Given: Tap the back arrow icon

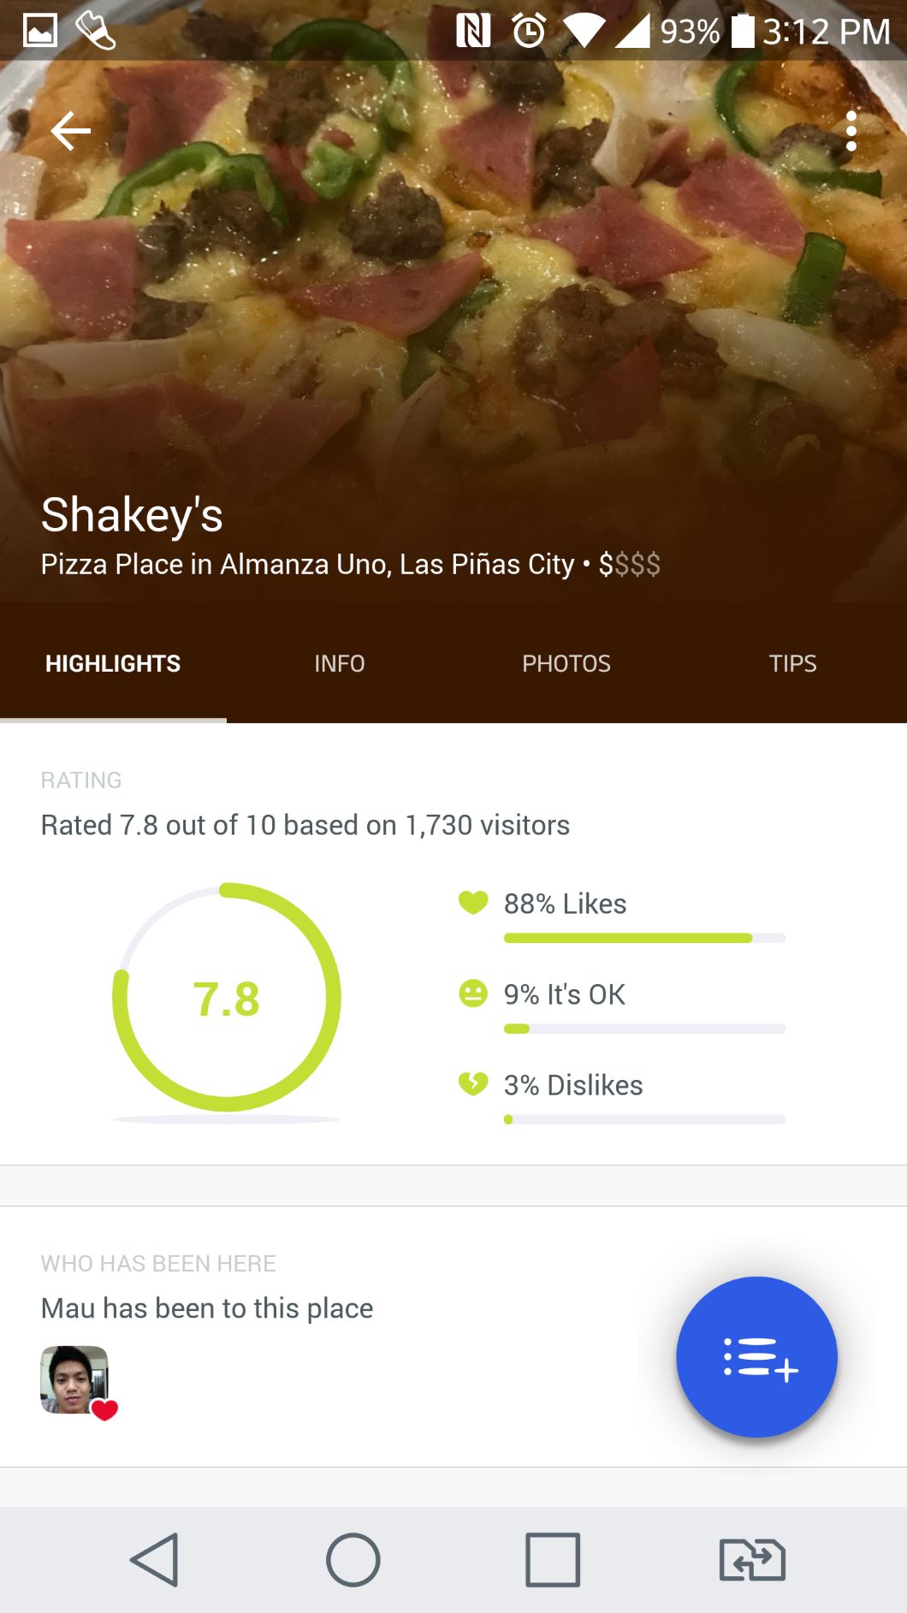Looking at the screenshot, I should 70,131.
